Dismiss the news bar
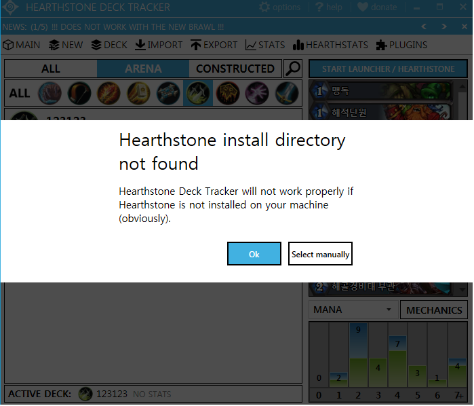 point(465,26)
